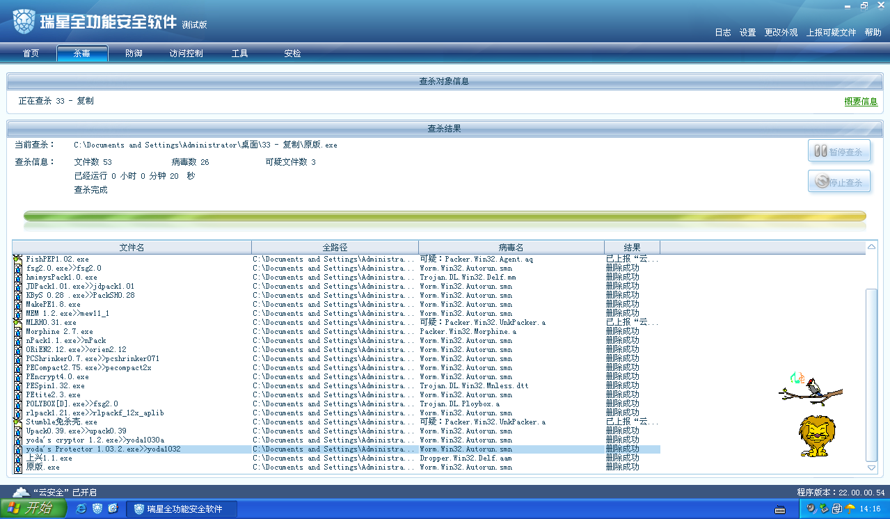The height and width of the screenshot is (519, 890).
Task: Click the 暂停查杀 pause scan button
Action: 839,152
